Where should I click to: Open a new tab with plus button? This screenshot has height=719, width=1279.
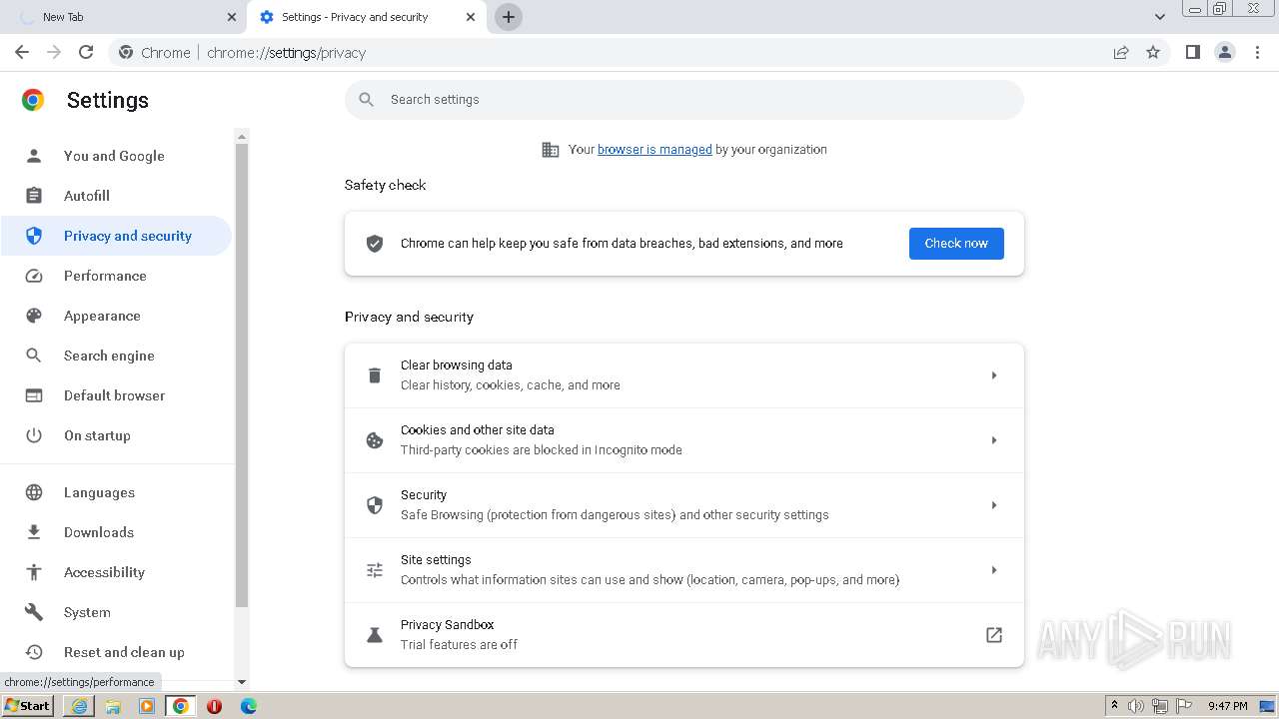coord(509,17)
